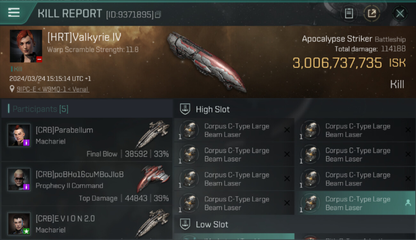Click the Parabellum Machariel ship icon
Image resolution: width=416 pixels, height=240 pixels.
coord(153,134)
